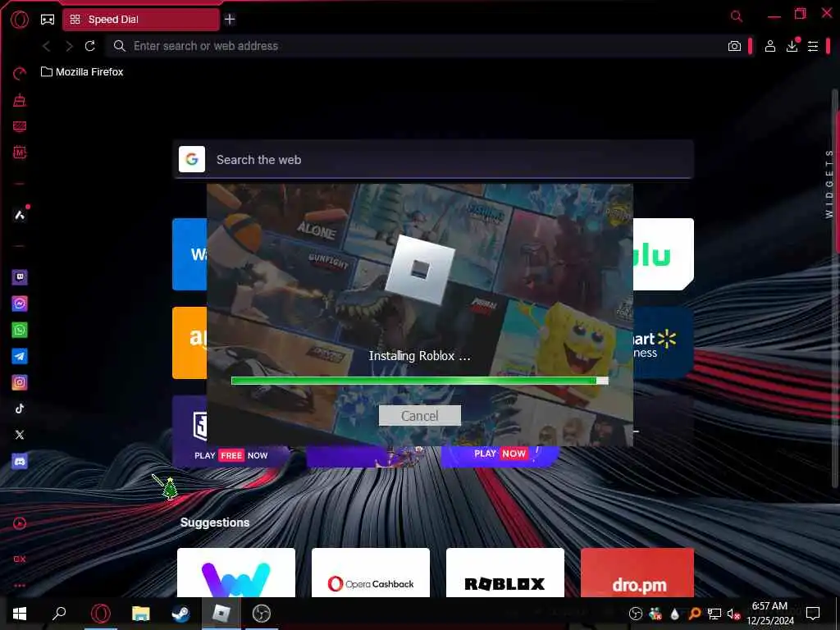
Task: Cancel the Roblox installation
Action: point(419,416)
